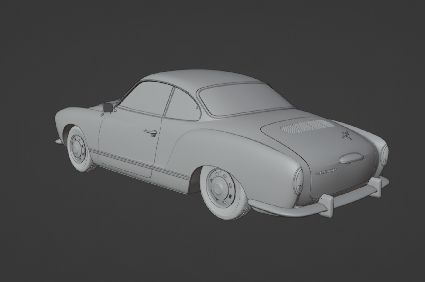Click the round jack point cover on the sill
This screenshot has height=282, width=425.
pos(183,186)
